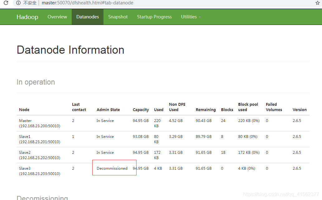Screen dimensions: 322x200
Task: Select Slave2 (192.168.23.202:50010) node cell
Action: click(x=40, y=155)
